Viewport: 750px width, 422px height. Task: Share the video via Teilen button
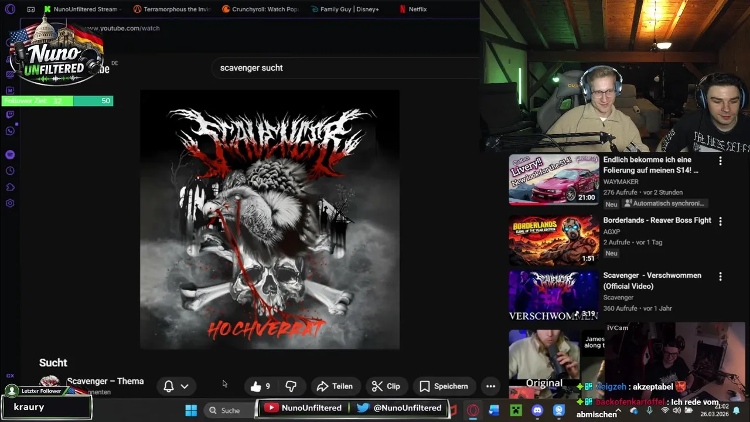click(x=335, y=386)
